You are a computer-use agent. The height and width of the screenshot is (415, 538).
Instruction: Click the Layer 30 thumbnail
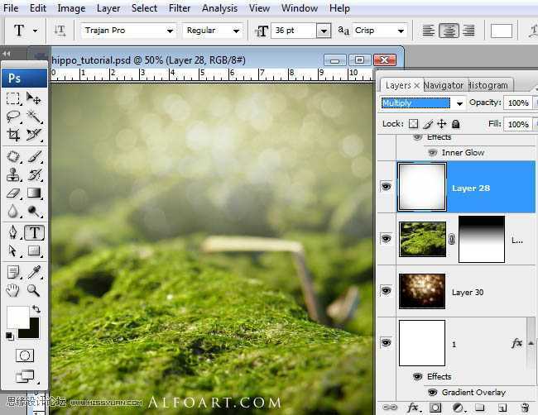422,291
